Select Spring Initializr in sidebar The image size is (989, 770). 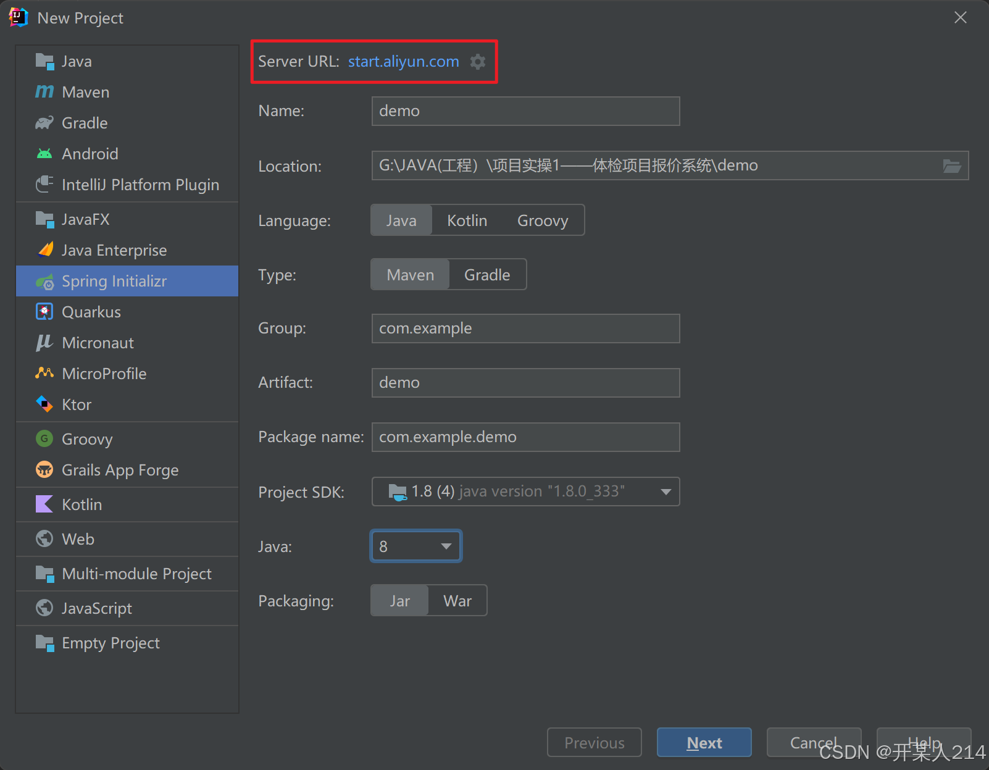(127, 281)
